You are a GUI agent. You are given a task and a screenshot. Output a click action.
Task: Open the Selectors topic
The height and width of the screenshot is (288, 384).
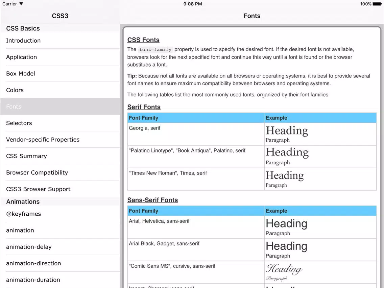60,123
